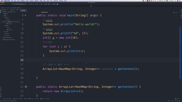Image resolution: width=182 pixels, height=102 pixels.
Task: Collapse the src folder in project tree
Action: (x=3, y=16)
